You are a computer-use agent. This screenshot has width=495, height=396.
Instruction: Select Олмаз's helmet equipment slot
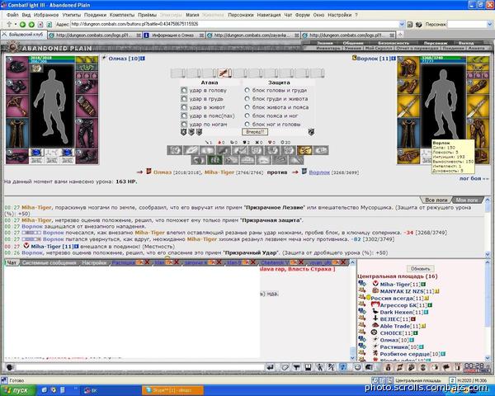point(17,68)
